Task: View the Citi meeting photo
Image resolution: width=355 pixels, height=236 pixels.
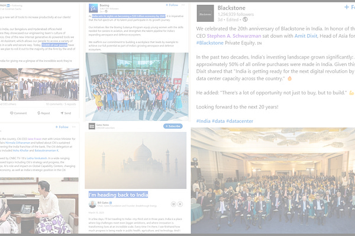Action: click(x=39, y=205)
